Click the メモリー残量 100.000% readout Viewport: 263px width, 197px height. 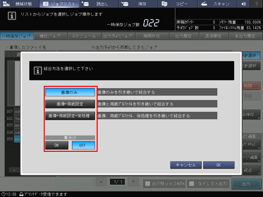(x=241, y=22)
